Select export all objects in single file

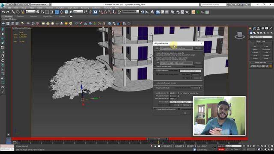(155, 53)
